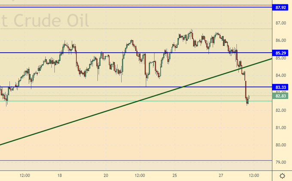This screenshot has width=292, height=181.
Task: Click the 87.00 tick on price axis
Action: point(281,23)
